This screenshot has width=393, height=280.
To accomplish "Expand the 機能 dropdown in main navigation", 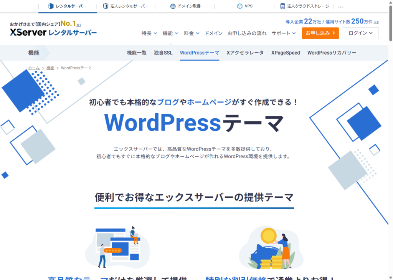I will pos(170,33).
